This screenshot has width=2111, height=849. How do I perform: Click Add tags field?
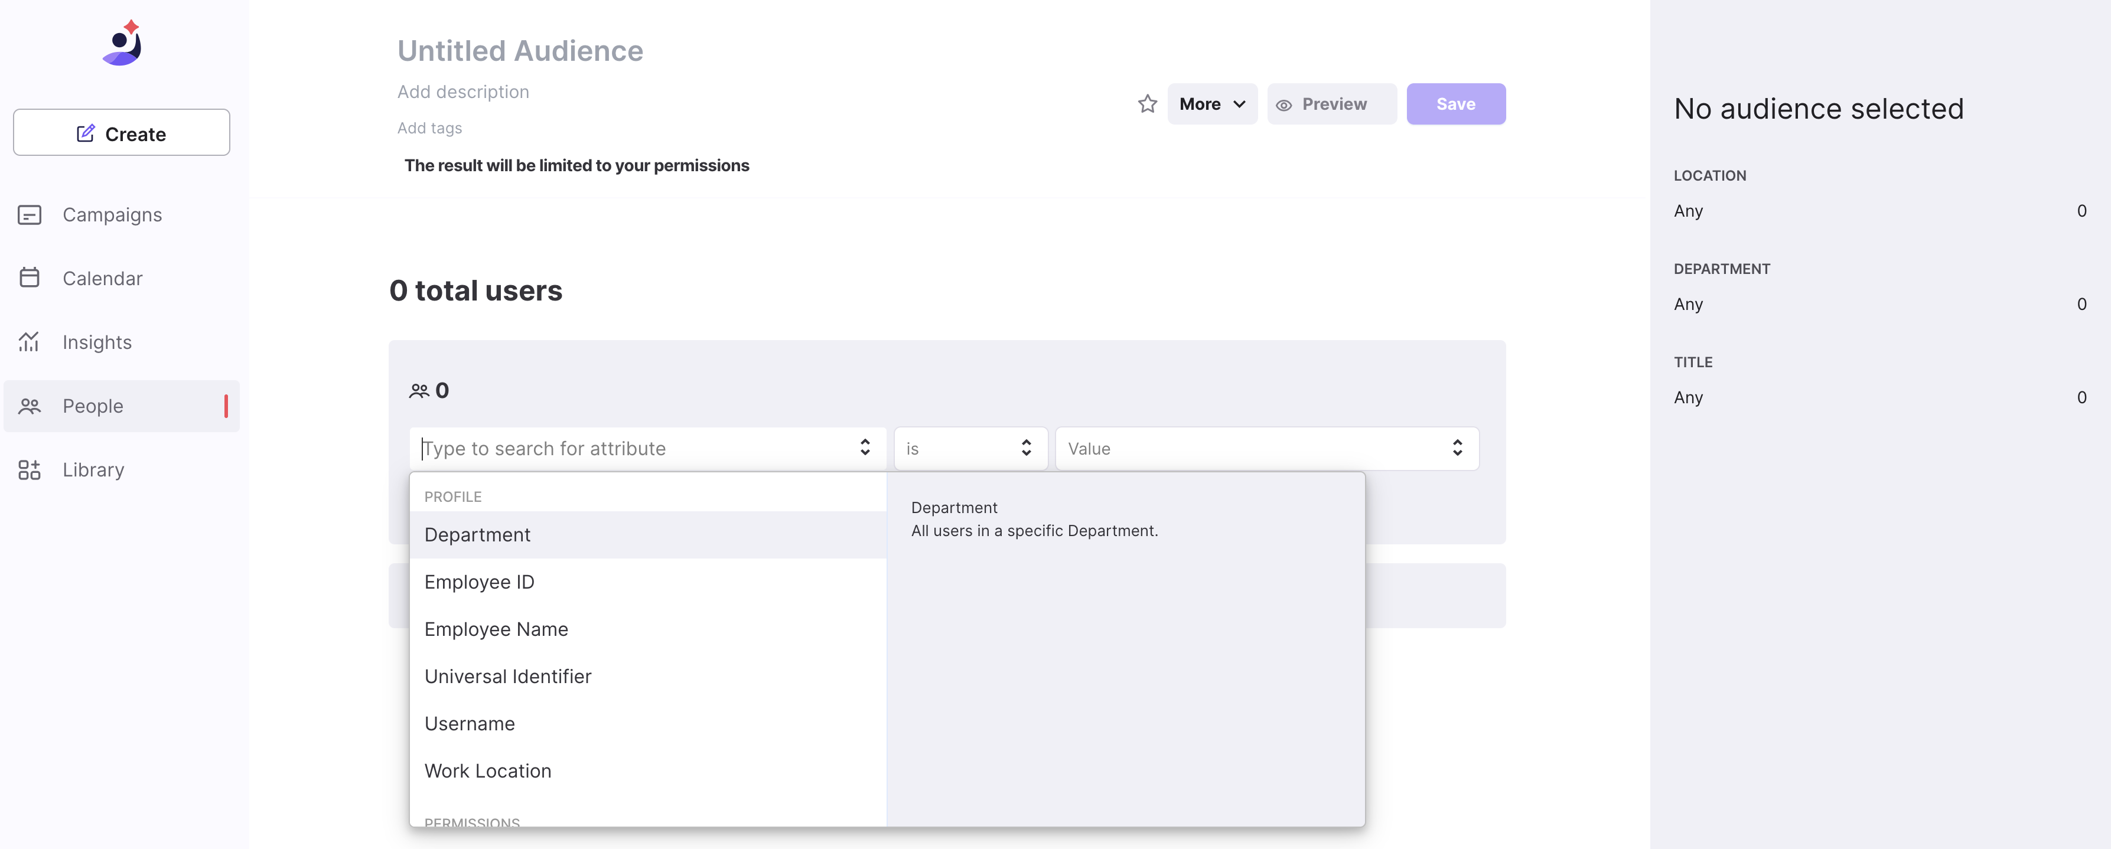[429, 128]
